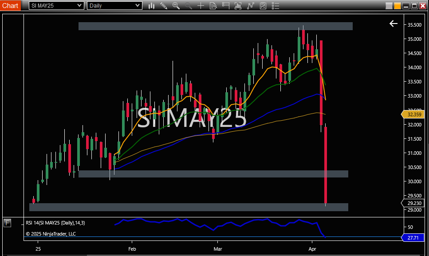Click the orange interval link button
The height and width of the screenshot is (256, 429).
397,6
